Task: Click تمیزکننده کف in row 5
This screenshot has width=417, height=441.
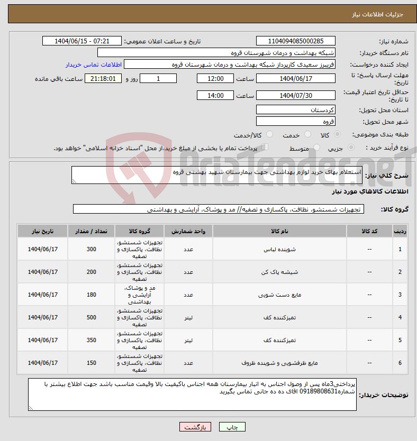Action: point(279,341)
